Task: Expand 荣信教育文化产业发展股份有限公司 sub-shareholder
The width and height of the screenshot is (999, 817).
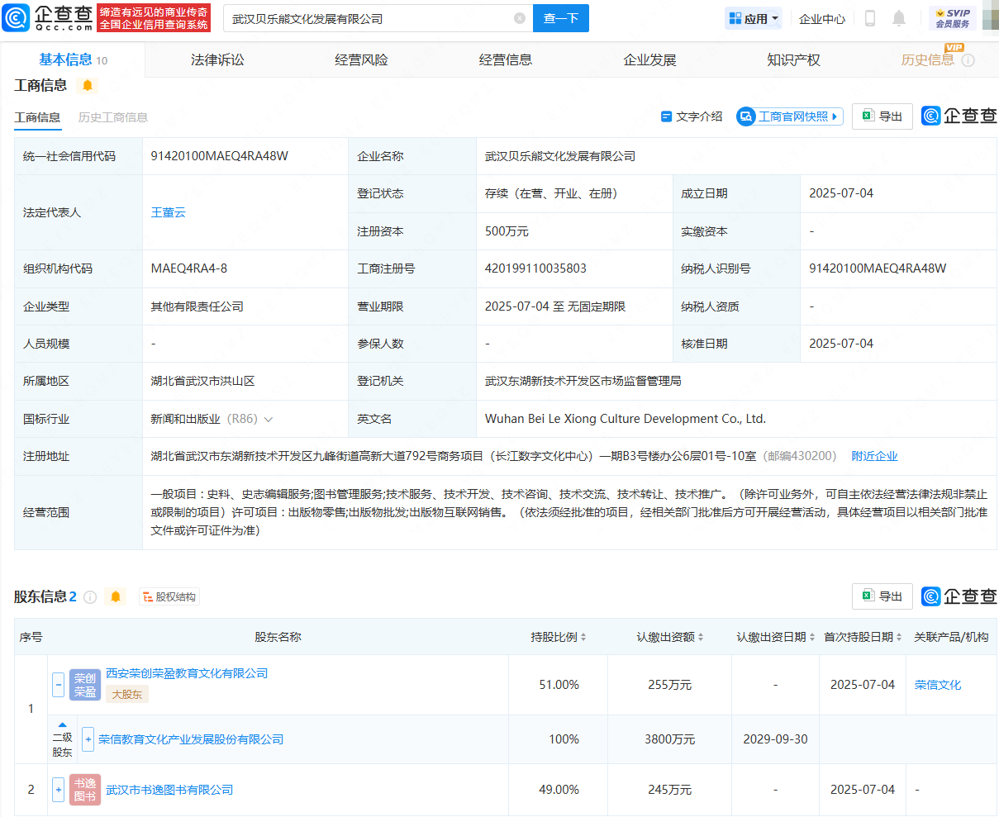Action: [88, 739]
